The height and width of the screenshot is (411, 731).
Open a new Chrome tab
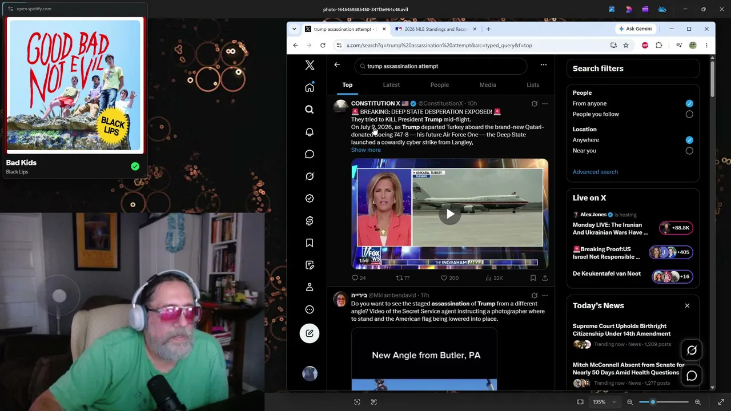click(488, 29)
